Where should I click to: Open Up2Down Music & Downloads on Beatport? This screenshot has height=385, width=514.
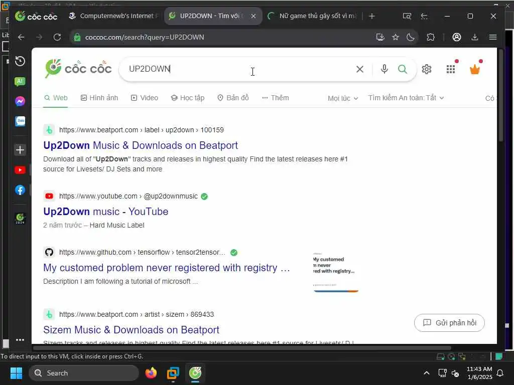tap(141, 145)
